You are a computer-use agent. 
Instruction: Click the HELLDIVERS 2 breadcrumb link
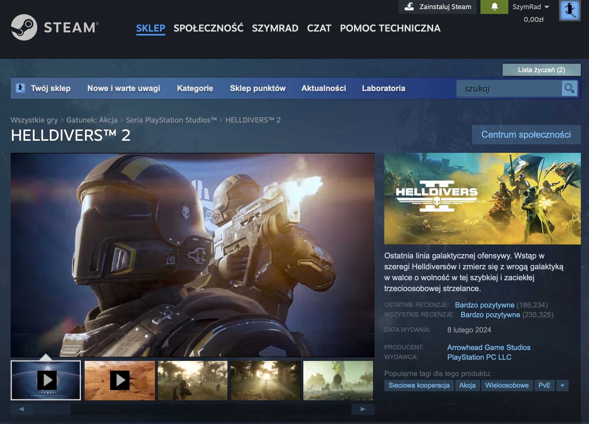(253, 120)
